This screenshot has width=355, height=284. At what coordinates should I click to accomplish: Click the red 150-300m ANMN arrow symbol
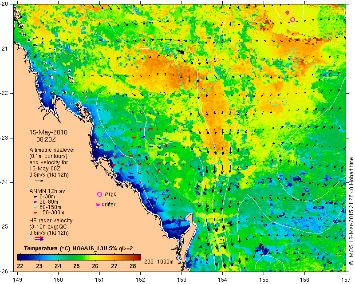(x=35, y=213)
